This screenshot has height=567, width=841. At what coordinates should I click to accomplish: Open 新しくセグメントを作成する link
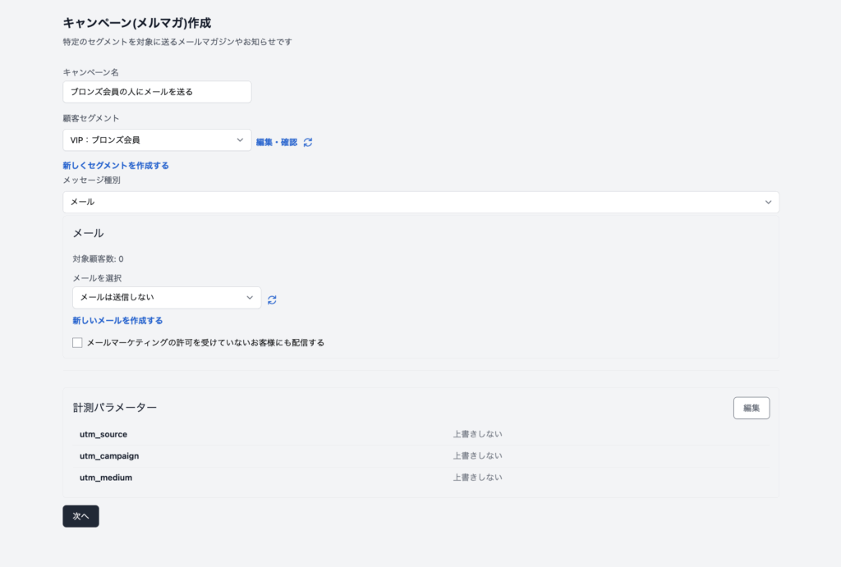[x=116, y=165]
